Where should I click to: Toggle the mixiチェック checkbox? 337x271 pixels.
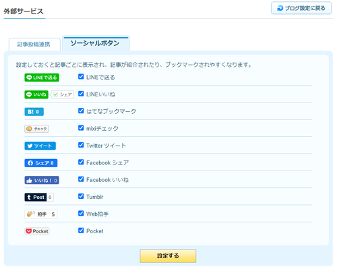81,128
